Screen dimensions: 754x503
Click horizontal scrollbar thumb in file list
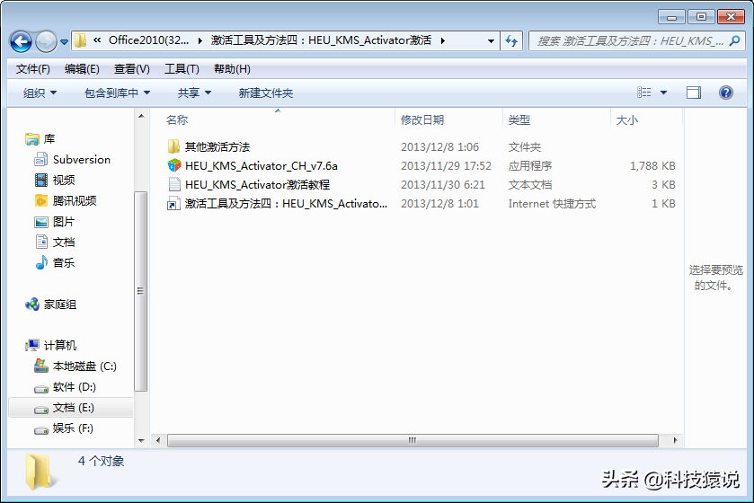(412, 440)
